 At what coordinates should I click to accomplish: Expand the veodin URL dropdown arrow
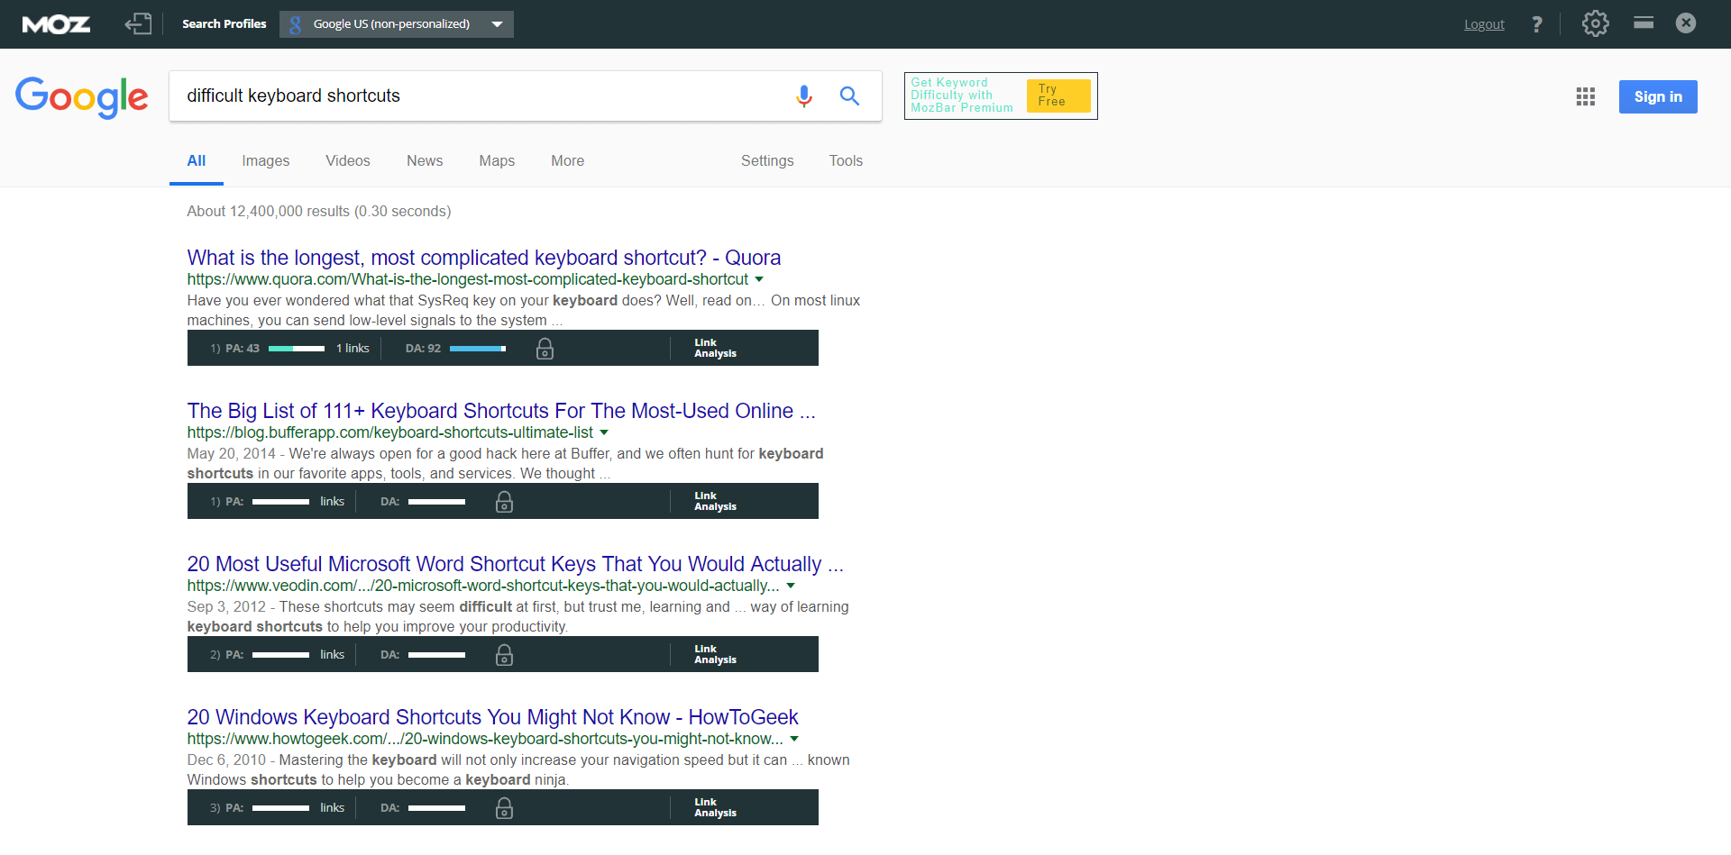791,586
